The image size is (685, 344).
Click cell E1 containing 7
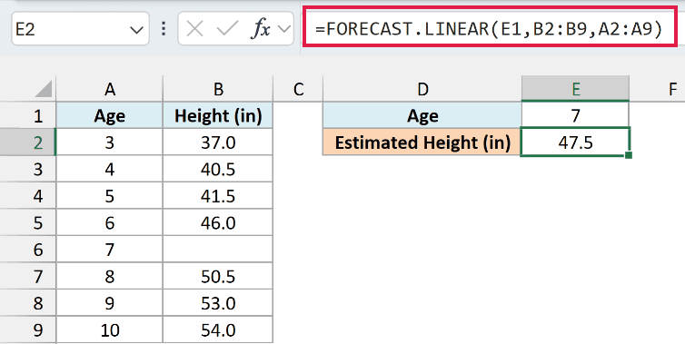point(575,115)
